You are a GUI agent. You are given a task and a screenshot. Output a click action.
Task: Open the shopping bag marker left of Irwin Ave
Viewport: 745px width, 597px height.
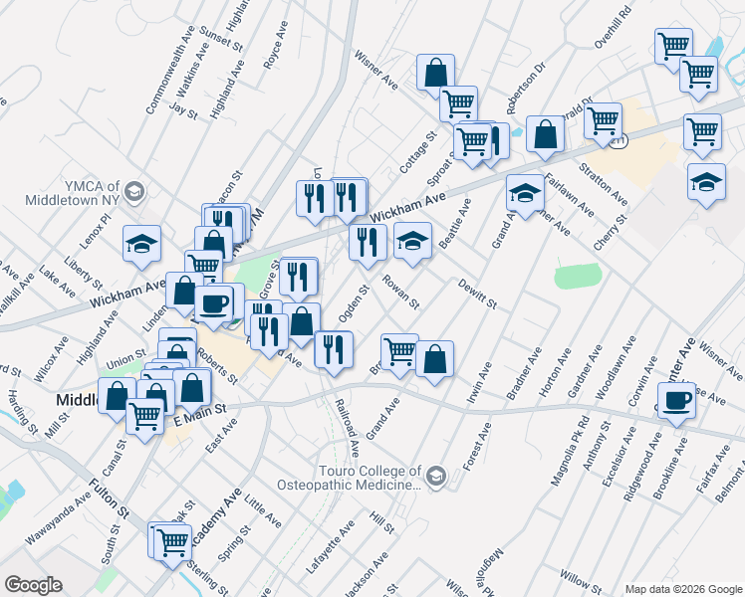(x=434, y=360)
